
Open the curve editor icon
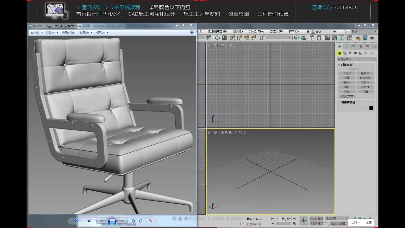click(x=334, y=38)
